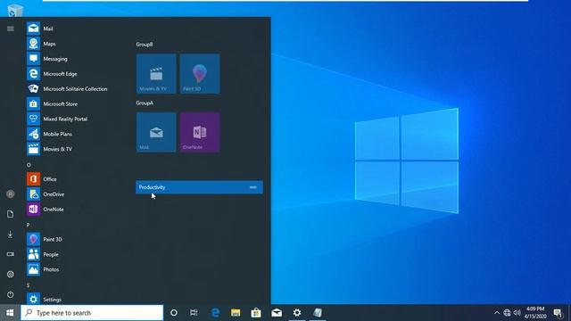Image resolution: width=571 pixels, height=321 pixels.
Task: Select the GroupB group title
Action: 145,45
